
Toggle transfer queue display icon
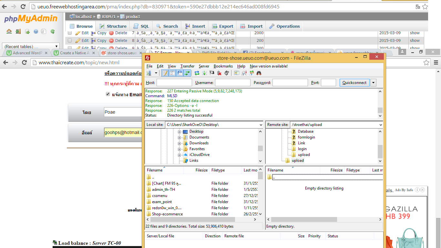187,73
